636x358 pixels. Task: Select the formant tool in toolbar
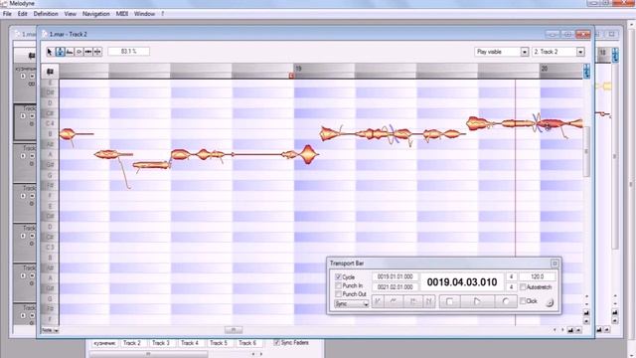70,52
